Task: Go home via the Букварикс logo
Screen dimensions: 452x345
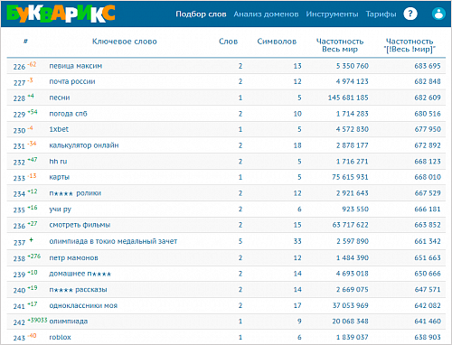Action: pyautogui.click(x=61, y=14)
